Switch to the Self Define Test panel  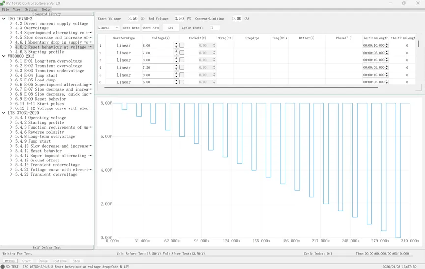(47, 248)
